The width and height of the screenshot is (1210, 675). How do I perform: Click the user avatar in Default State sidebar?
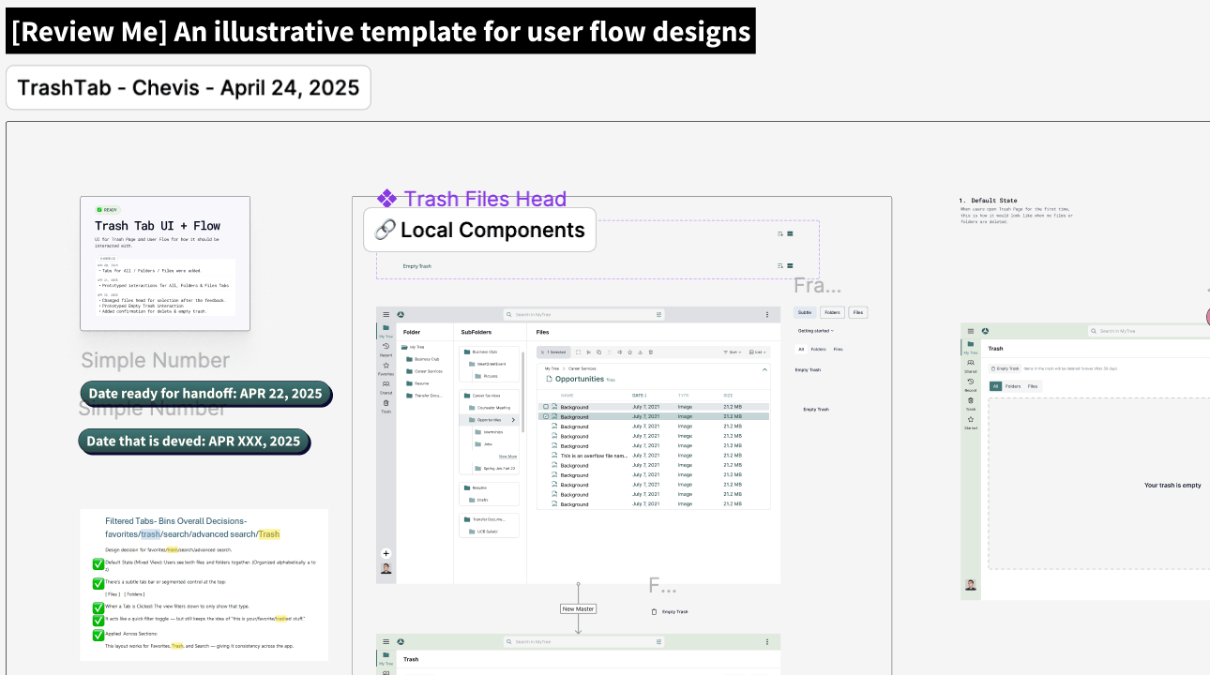[971, 585]
